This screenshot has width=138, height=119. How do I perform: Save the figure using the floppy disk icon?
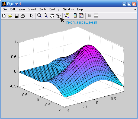(x=17, y=16)
